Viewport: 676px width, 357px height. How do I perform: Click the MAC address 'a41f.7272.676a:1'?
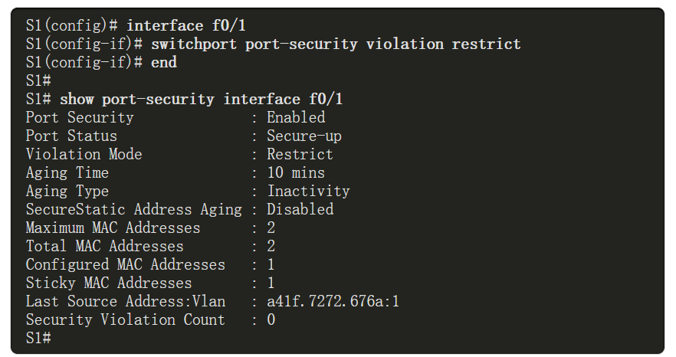pos(333,301)
